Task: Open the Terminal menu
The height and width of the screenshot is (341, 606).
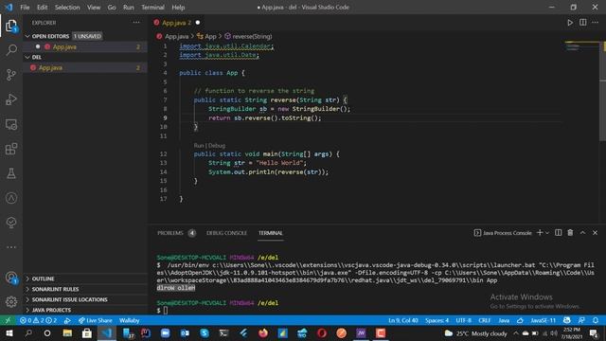Action: [x=152, y=7]
